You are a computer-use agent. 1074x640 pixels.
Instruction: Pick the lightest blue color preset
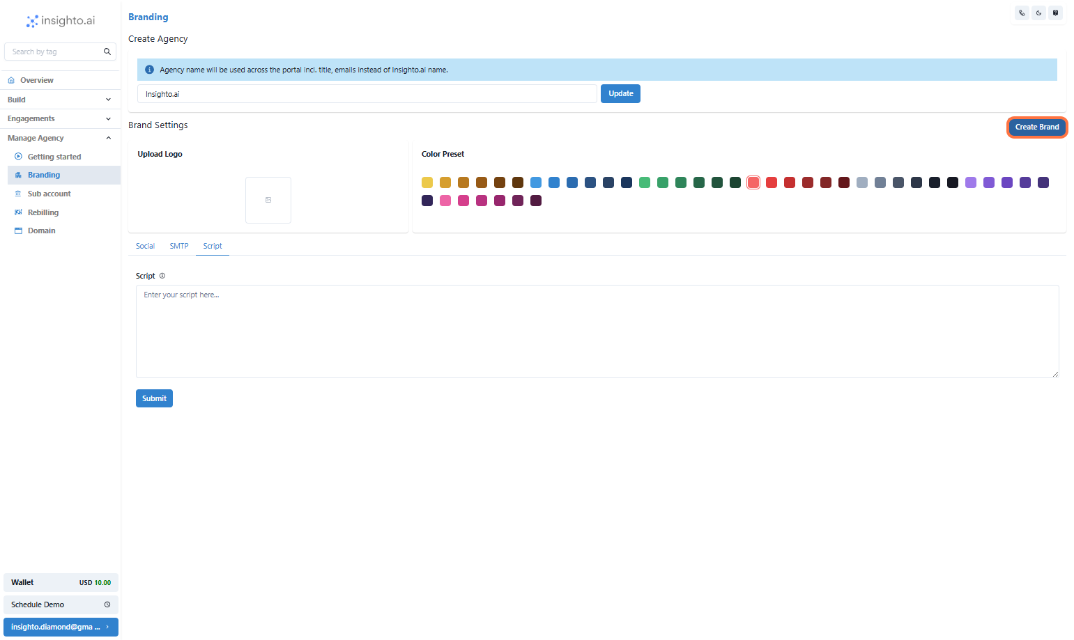(536, 182)
